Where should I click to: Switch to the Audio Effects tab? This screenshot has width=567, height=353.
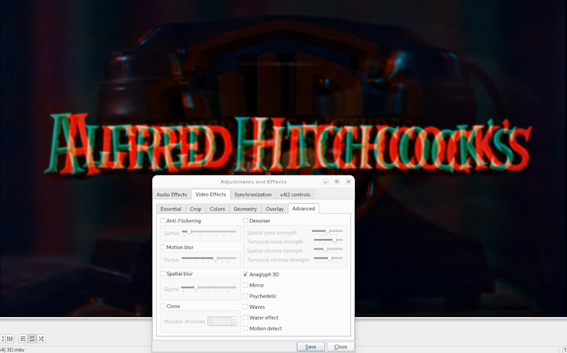172,194
